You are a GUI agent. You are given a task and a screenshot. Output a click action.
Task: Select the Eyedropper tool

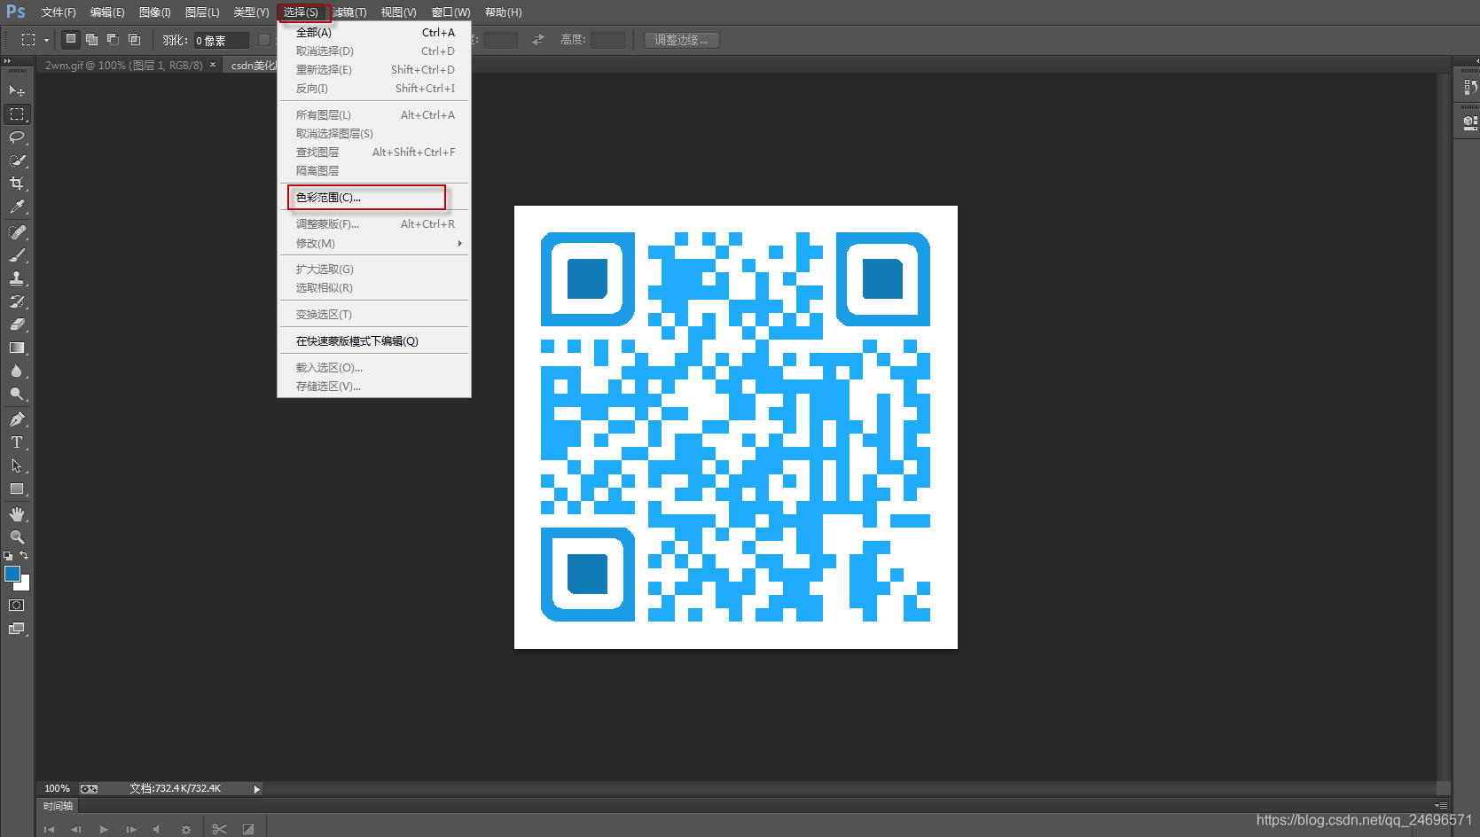coord(17,207)
